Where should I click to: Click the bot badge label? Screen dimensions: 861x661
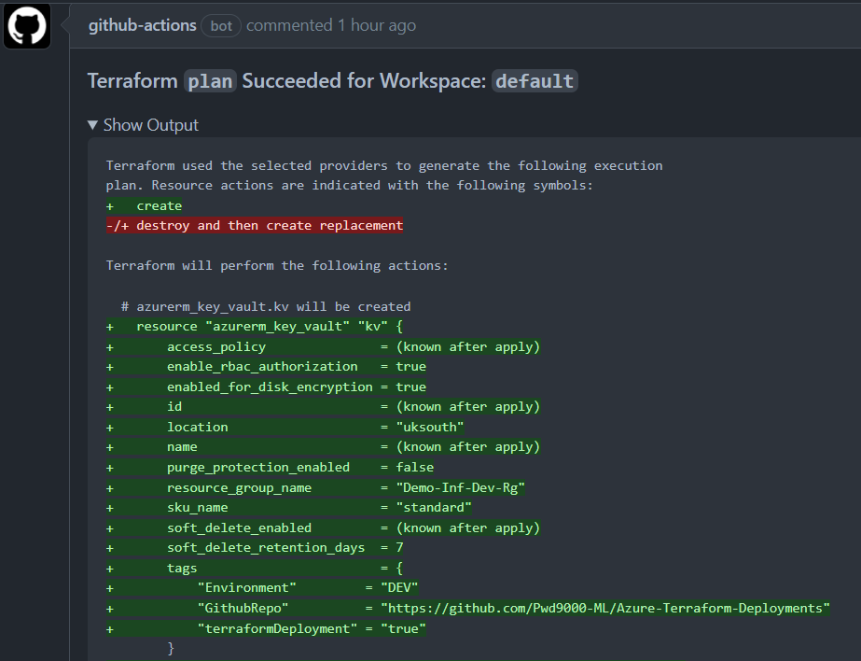(x=221, y=26)
